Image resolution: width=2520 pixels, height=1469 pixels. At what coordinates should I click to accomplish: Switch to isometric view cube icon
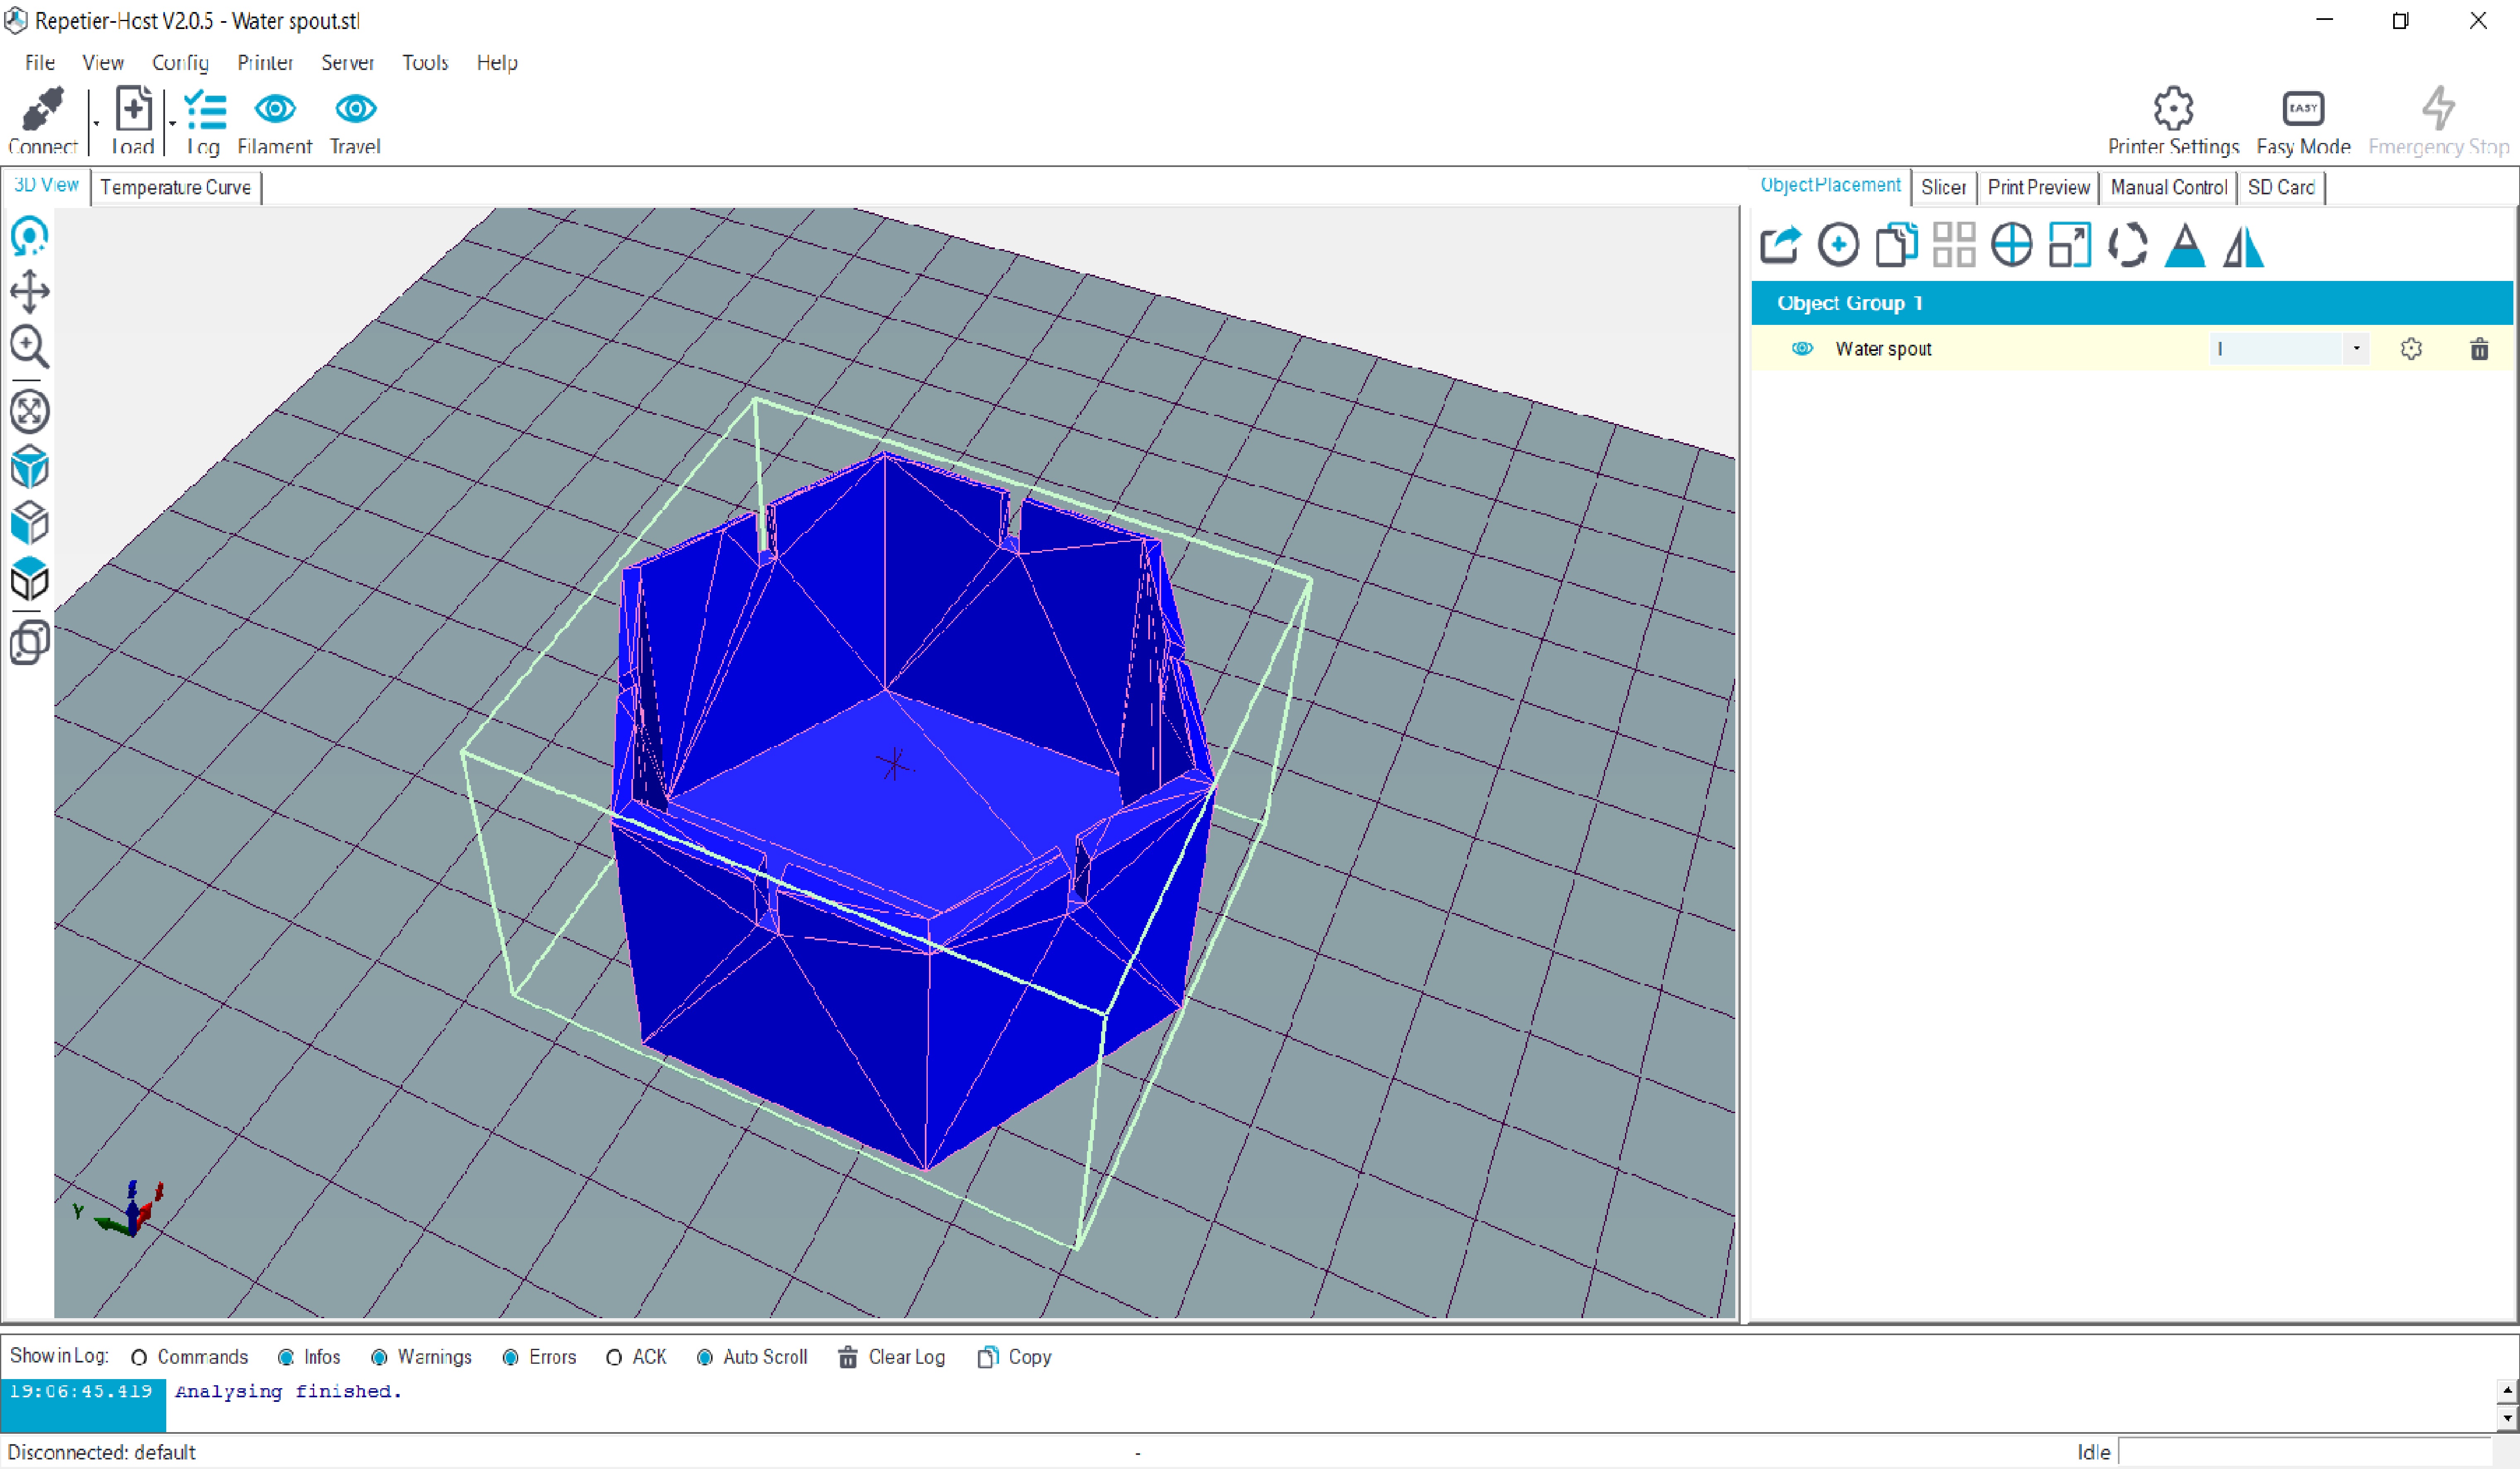coord(30,467)
